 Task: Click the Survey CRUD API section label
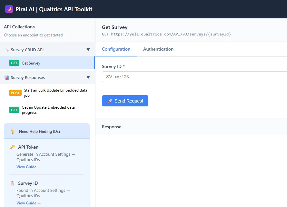point(27,50)
